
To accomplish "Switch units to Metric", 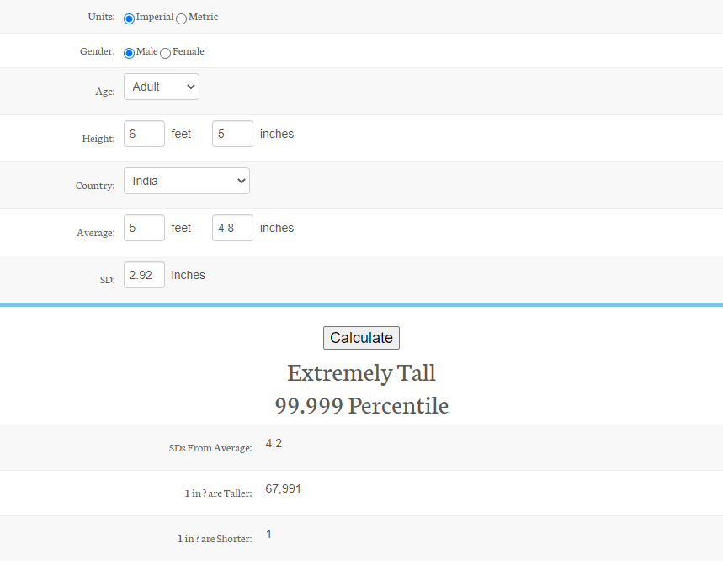I will click(x=181, y=18).
